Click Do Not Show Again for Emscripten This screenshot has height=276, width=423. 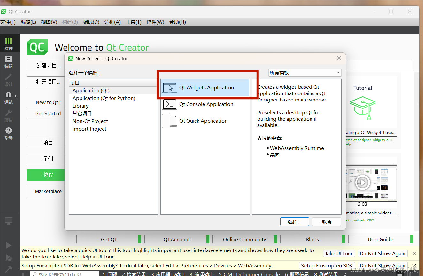coord(382,265)
